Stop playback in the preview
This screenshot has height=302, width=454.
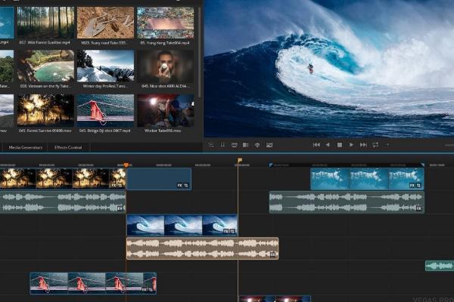pyautogui.click(x=340, y=145)
